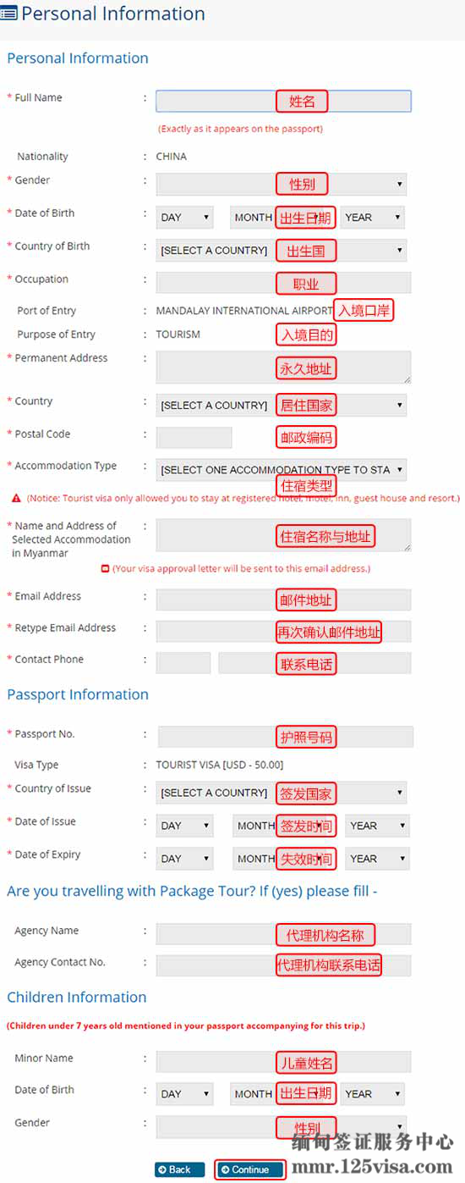Open the Country of Issue dropdown
Screen dimensions: 465x1183
282,793
